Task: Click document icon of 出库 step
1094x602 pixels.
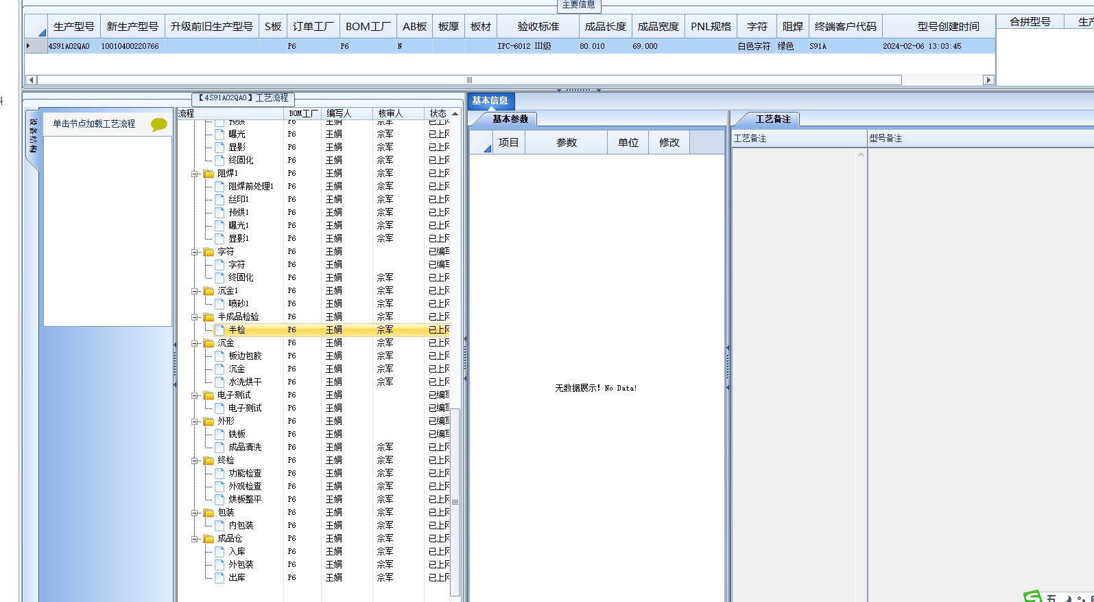Action: (x=219, y=578)
